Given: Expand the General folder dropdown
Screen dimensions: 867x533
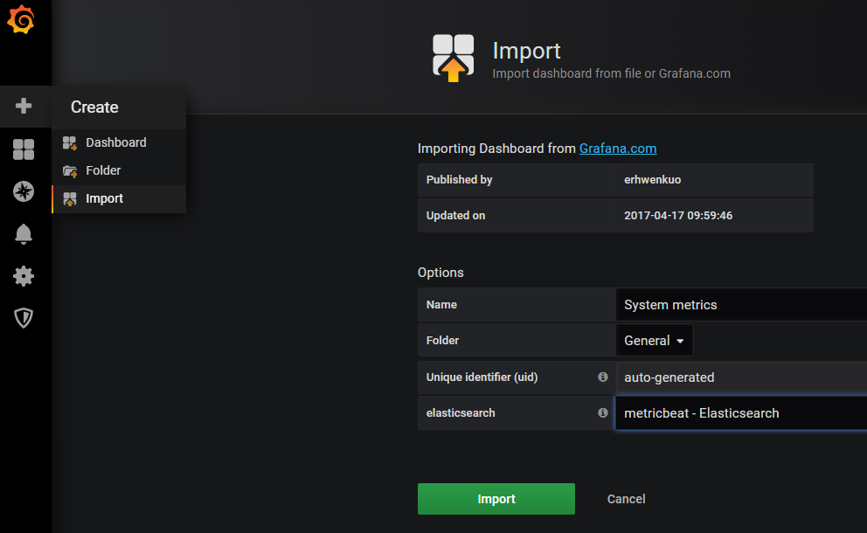Looking at the screenshot, I should click(654, 341).
